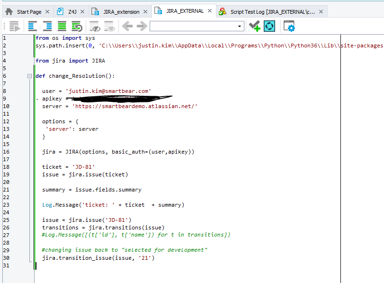Click the navigate forward arrow button

[141, 27]
